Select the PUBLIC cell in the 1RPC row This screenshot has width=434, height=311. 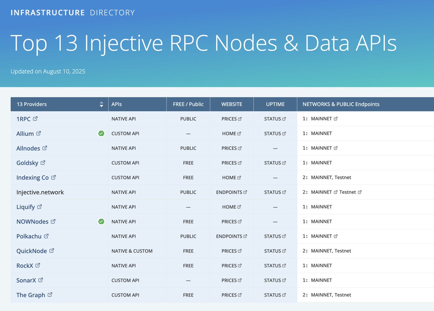click(188, 119)
